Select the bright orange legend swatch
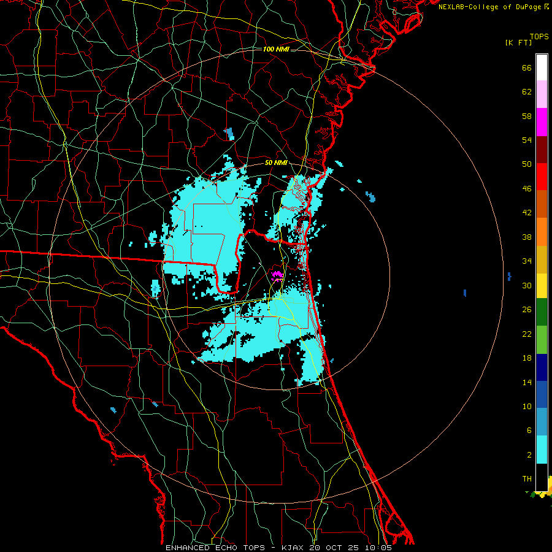 click(542, 232)
